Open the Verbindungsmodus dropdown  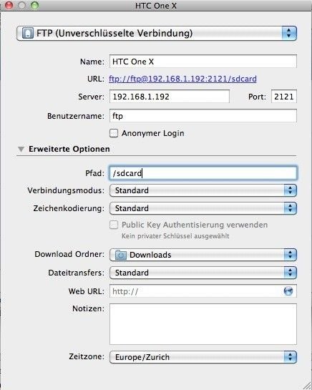click(x=203, y=190)
